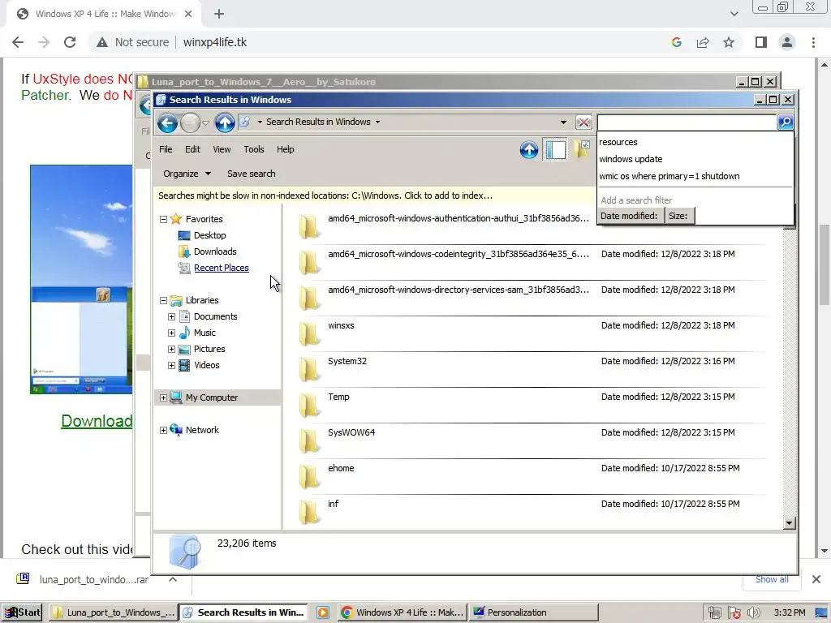Open the Help menu

[x=285, y=149]
